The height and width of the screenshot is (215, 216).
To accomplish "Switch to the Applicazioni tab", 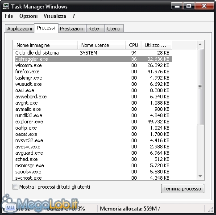I will pos(20,29).
